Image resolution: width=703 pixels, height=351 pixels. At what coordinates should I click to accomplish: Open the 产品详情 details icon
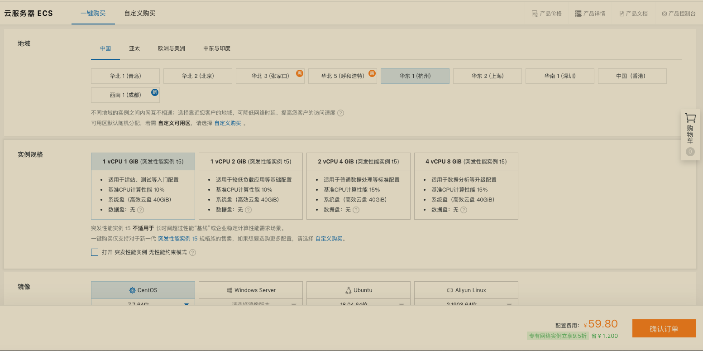click(578, 14)
